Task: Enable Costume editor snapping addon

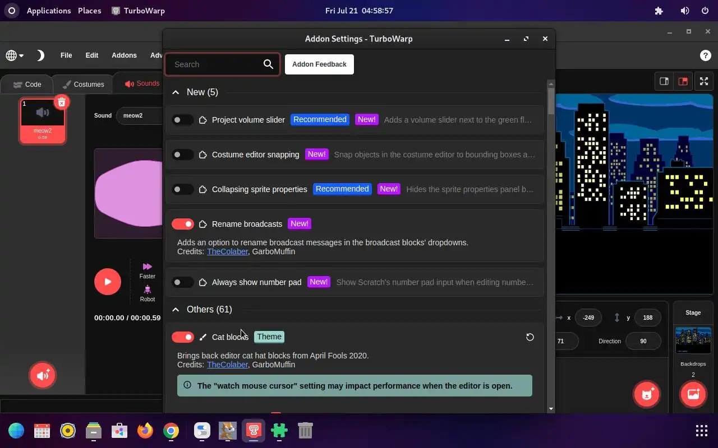Action: click(182, 155)
